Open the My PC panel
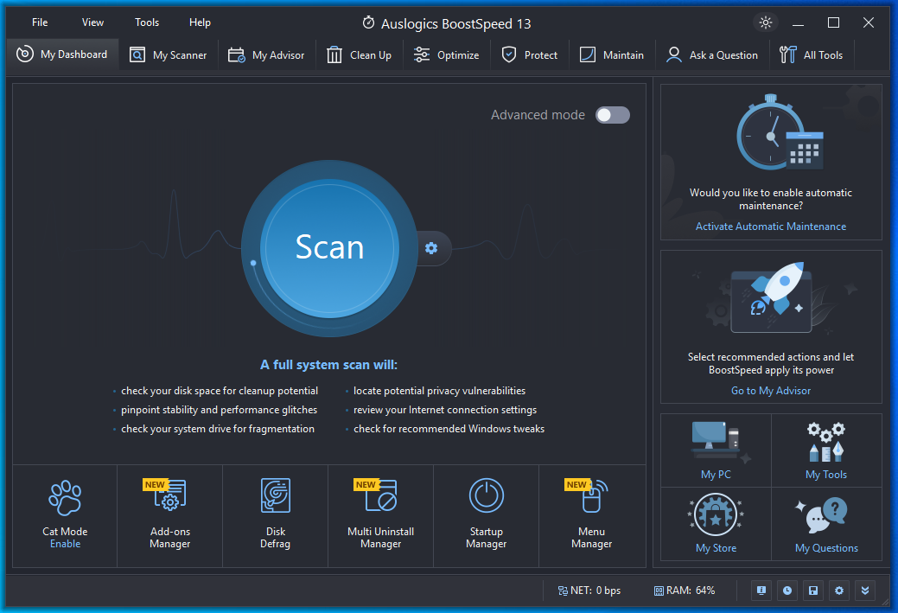 (715, 450)
